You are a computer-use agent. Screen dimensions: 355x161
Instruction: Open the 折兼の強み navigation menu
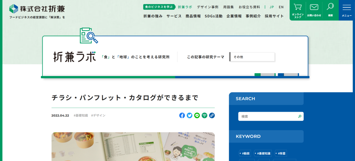click(x=153, y=16)
